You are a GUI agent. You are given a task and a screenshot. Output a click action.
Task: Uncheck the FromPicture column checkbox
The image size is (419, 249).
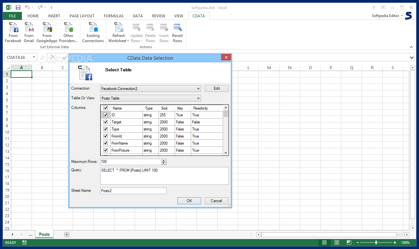pos(105,150)
